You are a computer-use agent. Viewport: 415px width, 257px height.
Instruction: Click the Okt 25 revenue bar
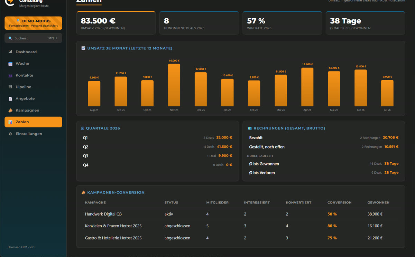click(x=147, y=93)
